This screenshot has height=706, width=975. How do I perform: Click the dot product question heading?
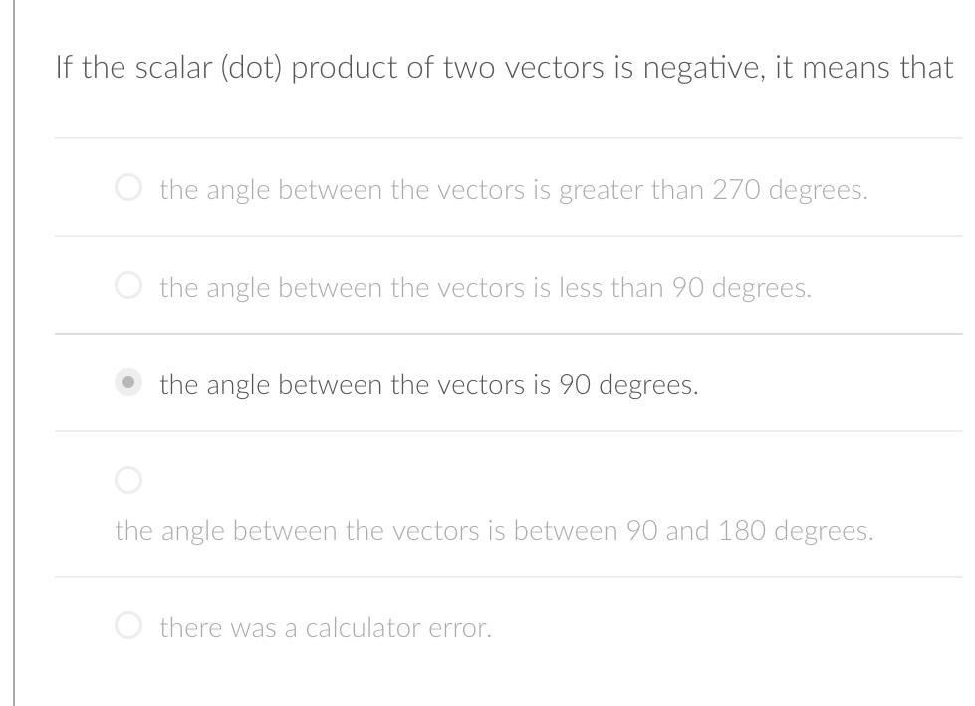[x=506, y=66]
